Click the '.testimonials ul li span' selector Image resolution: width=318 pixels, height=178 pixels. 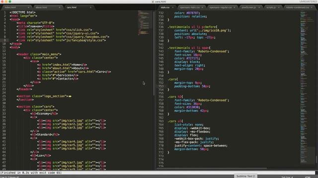click(x=189, y=48)
